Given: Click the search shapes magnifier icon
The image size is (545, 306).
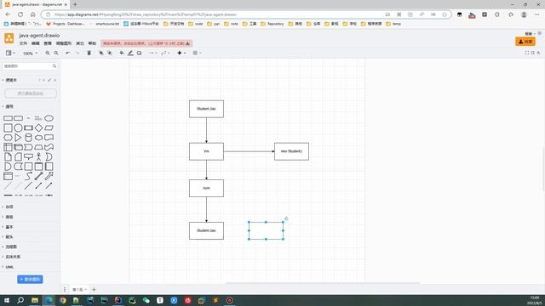Looking at the screenshot, I should (54, 66).
